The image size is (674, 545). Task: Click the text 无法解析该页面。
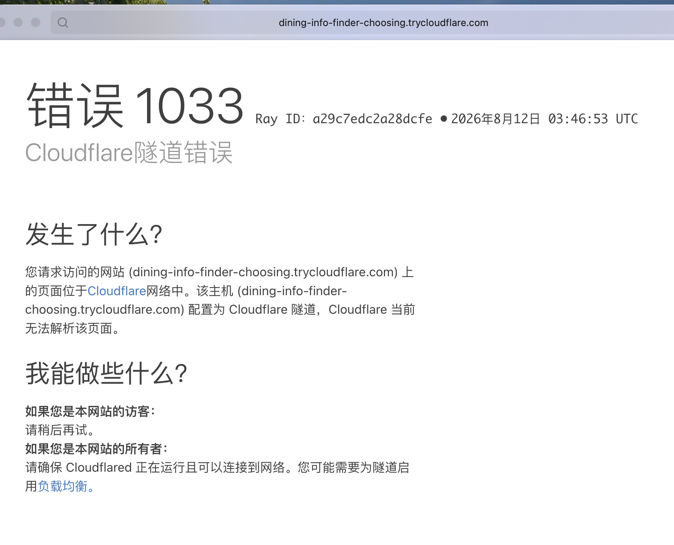pyautogui.click(x=72, y=328)
